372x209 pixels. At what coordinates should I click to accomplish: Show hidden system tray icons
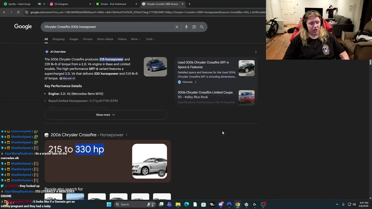point(337,204)
